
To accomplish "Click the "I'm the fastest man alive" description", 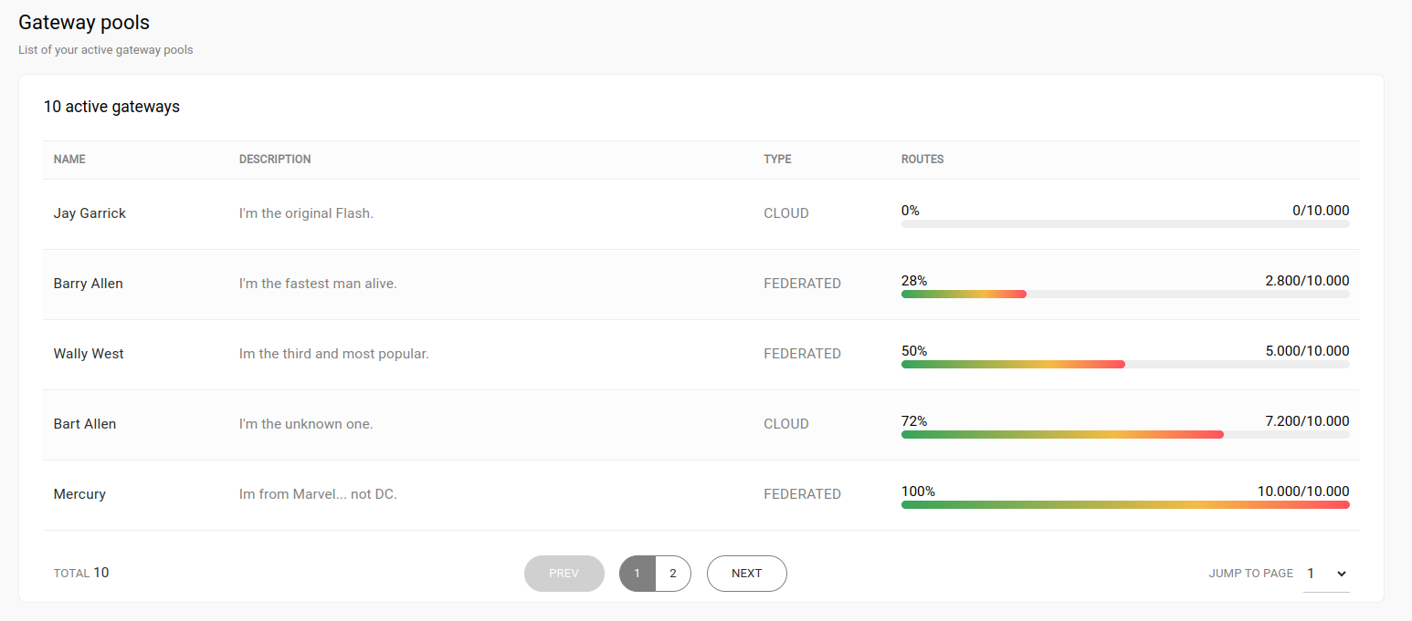I will [x=318, y=284].
